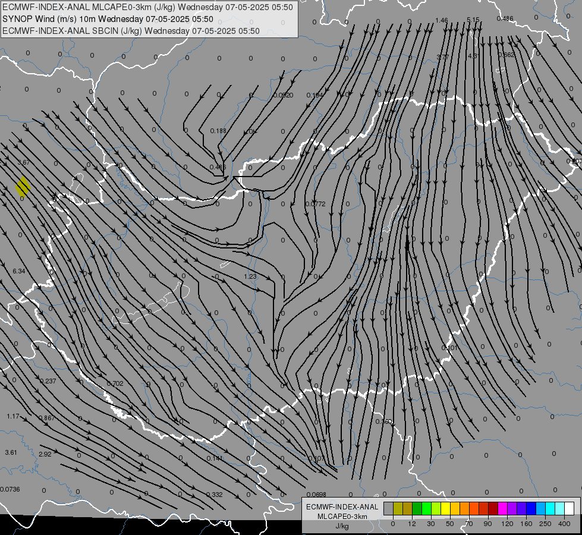582x535 pixels.
Task: Click the 0.141 value on the map
Action: (x=215, y=458)
